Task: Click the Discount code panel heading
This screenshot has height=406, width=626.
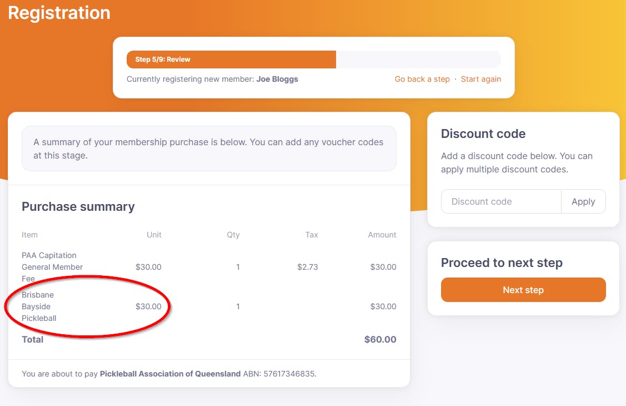Action: [483, 134]
